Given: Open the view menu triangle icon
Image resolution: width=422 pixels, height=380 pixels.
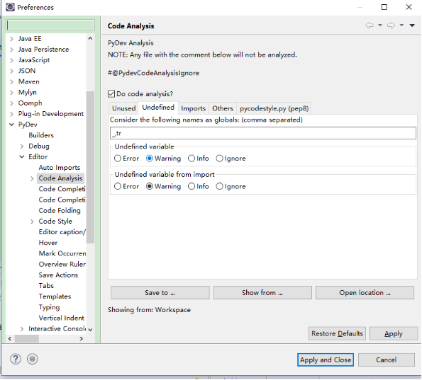Looking at the screenshot, I should tap(412, 25).
